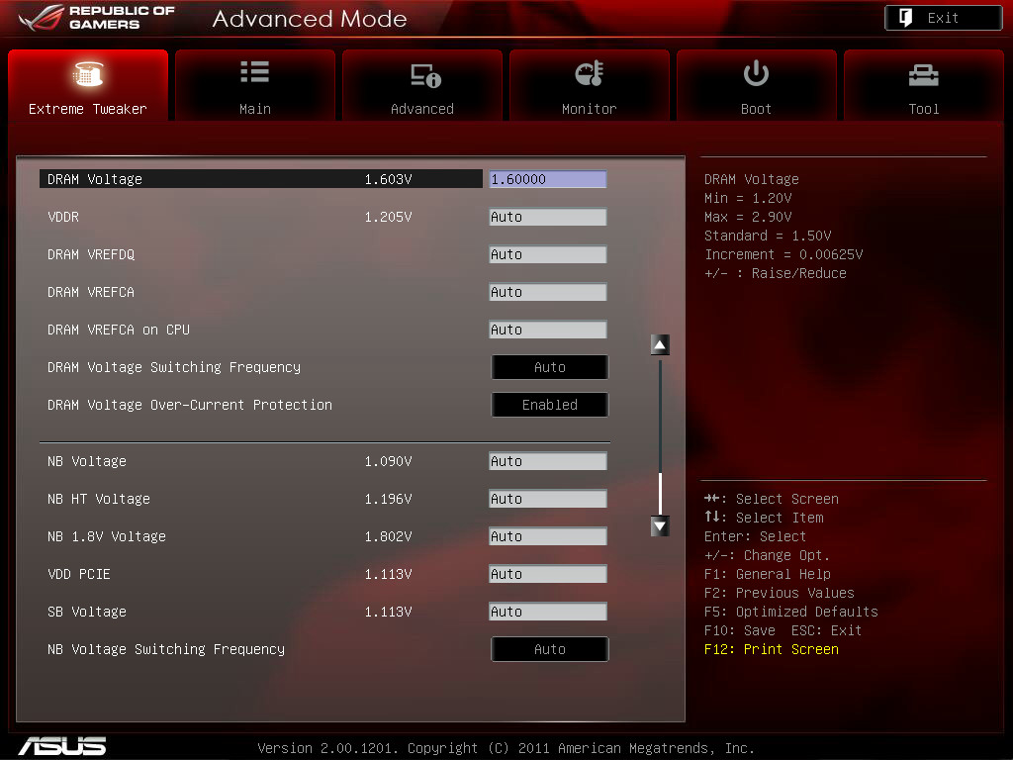Screen dimensions: 1013x760
Task: Click the SB Voltage Auto field
Action: point(547,612)
